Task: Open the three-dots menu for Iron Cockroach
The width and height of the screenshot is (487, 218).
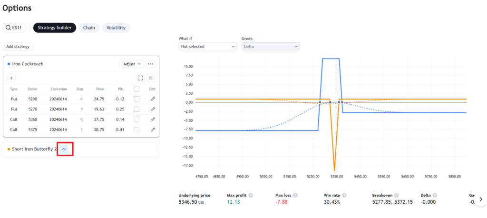Action: (151, 64)
